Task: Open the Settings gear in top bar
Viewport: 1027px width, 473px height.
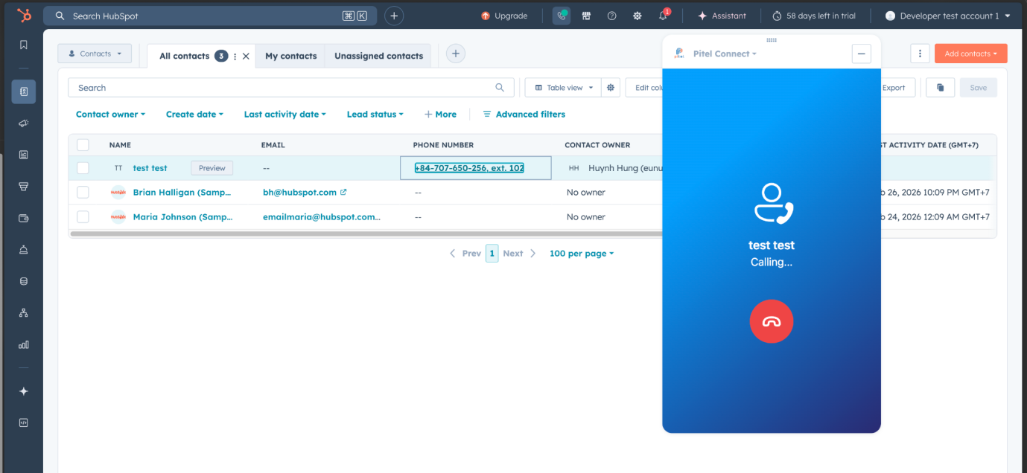Action: pyautogui.click(x=637, y=16)
